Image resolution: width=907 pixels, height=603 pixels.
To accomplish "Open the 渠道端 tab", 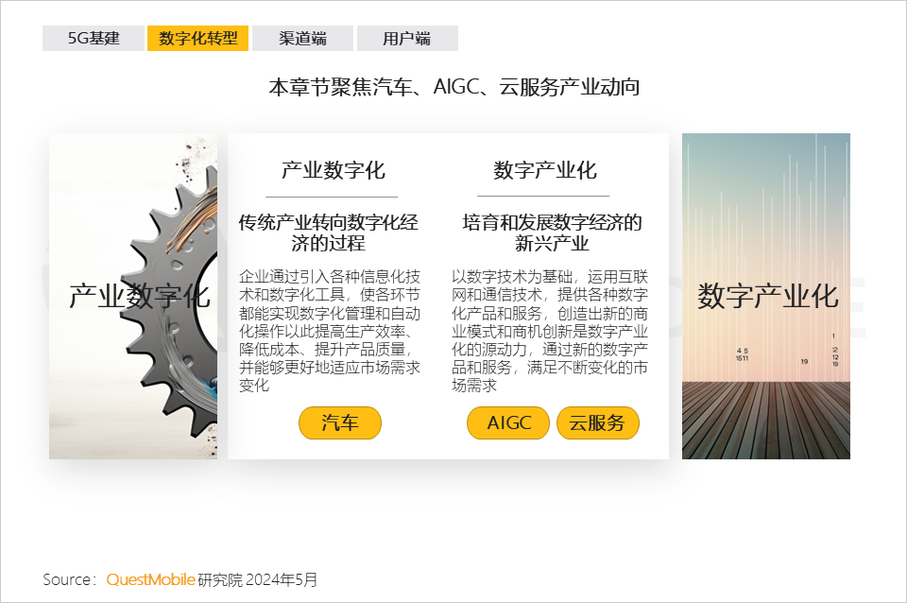I will coord(302,39).
